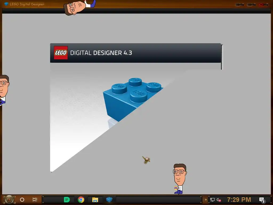Open the Action Center notifications icon
This screenshot has height=205, width=273.
point(262,200)
